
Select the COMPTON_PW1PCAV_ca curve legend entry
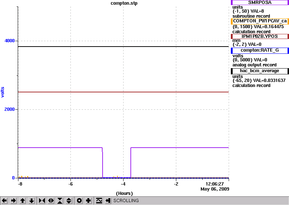tap(260, 21)
